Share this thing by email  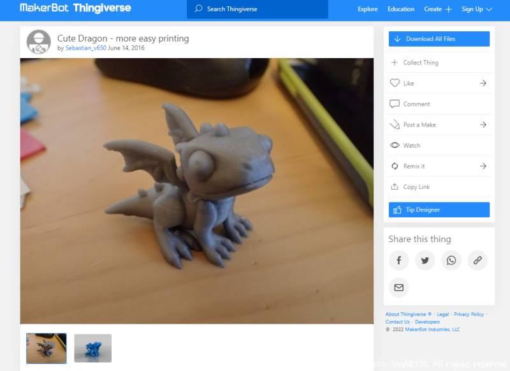click(399, 287)
